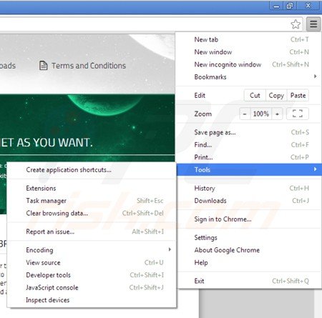
Task: Restore down the browser window
Action: [290, 6]
